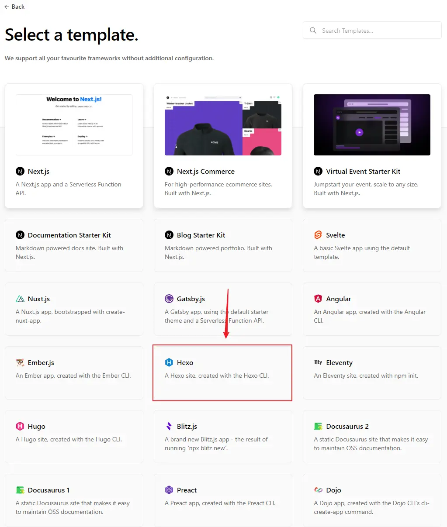Click the Back arrow link

tap(14, 7)
